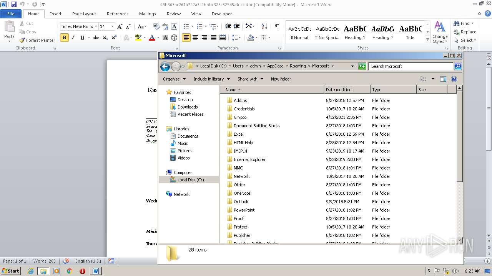This screenshot has height=276, width=492.
Task: Click New folder button
Action: click(x=281, y=79)
